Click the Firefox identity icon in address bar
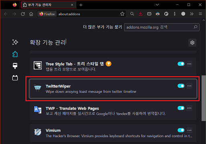Image resolution: width=206 pixels, height=144 pixels. 47,14
